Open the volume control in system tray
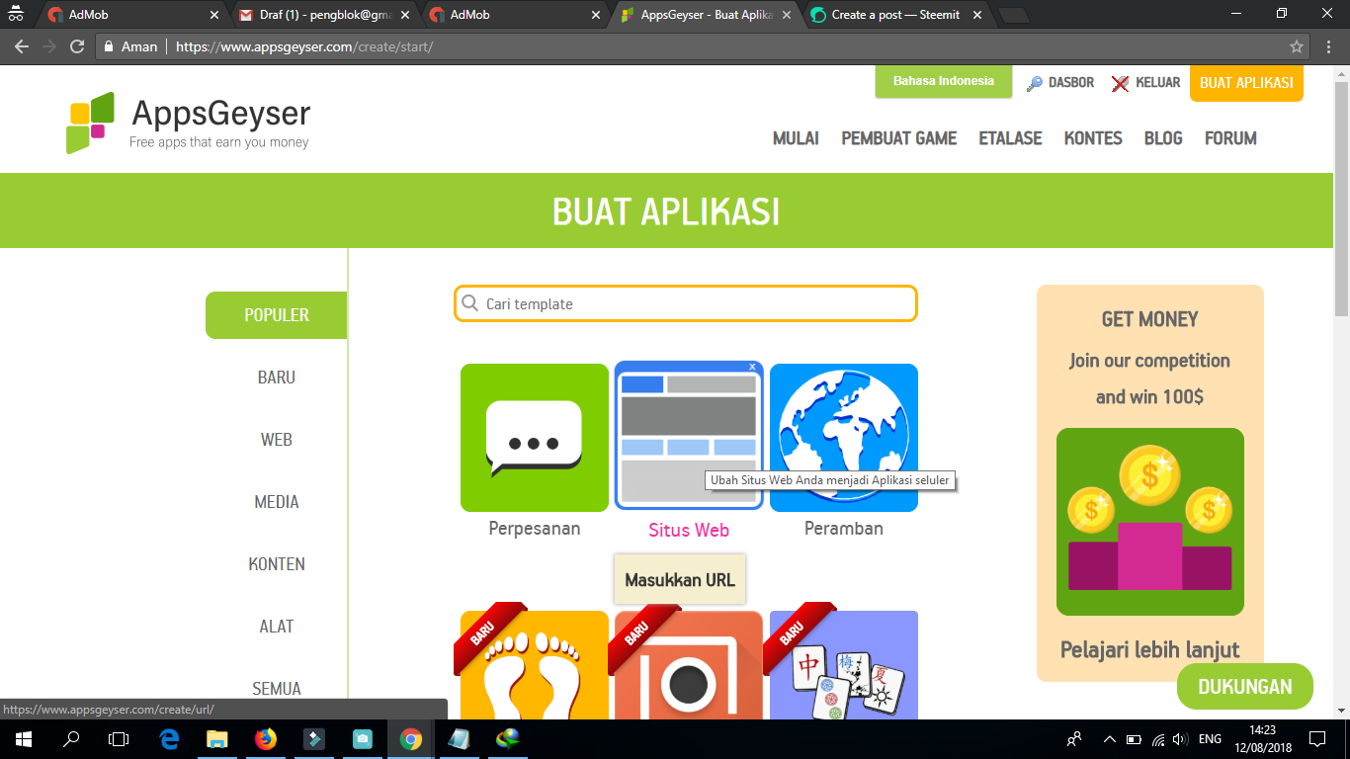This screenshot has height=759, width=1350. (1180, 739)
